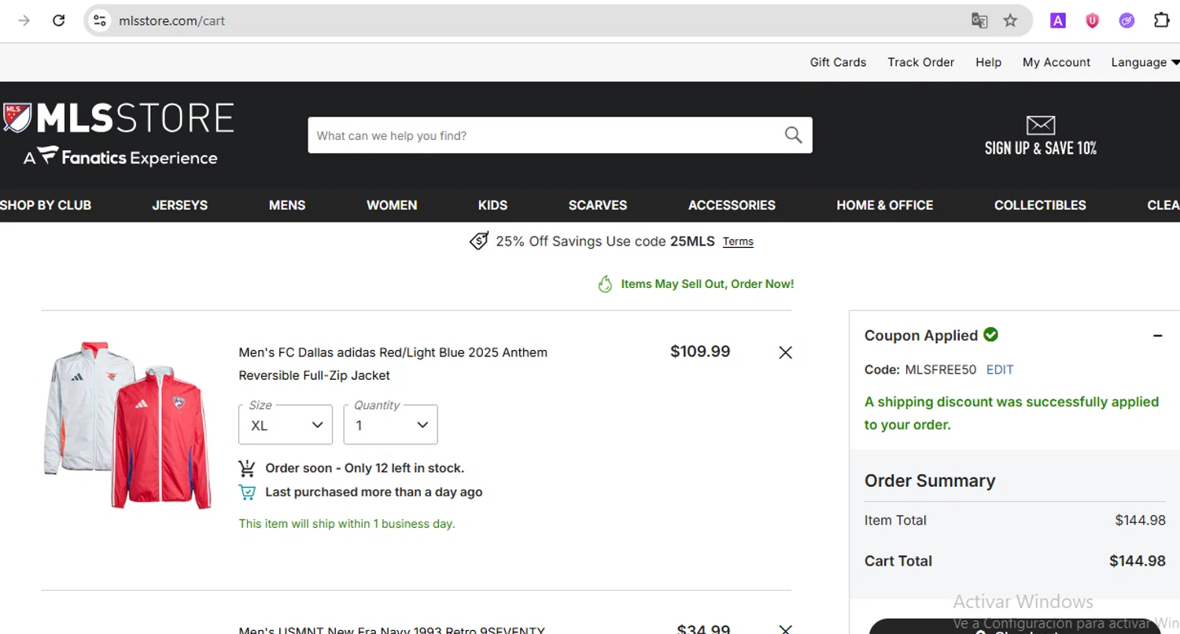
Task: Open the purple circular extension icon
Action: pyautogui.click(x=1127, y=20)
